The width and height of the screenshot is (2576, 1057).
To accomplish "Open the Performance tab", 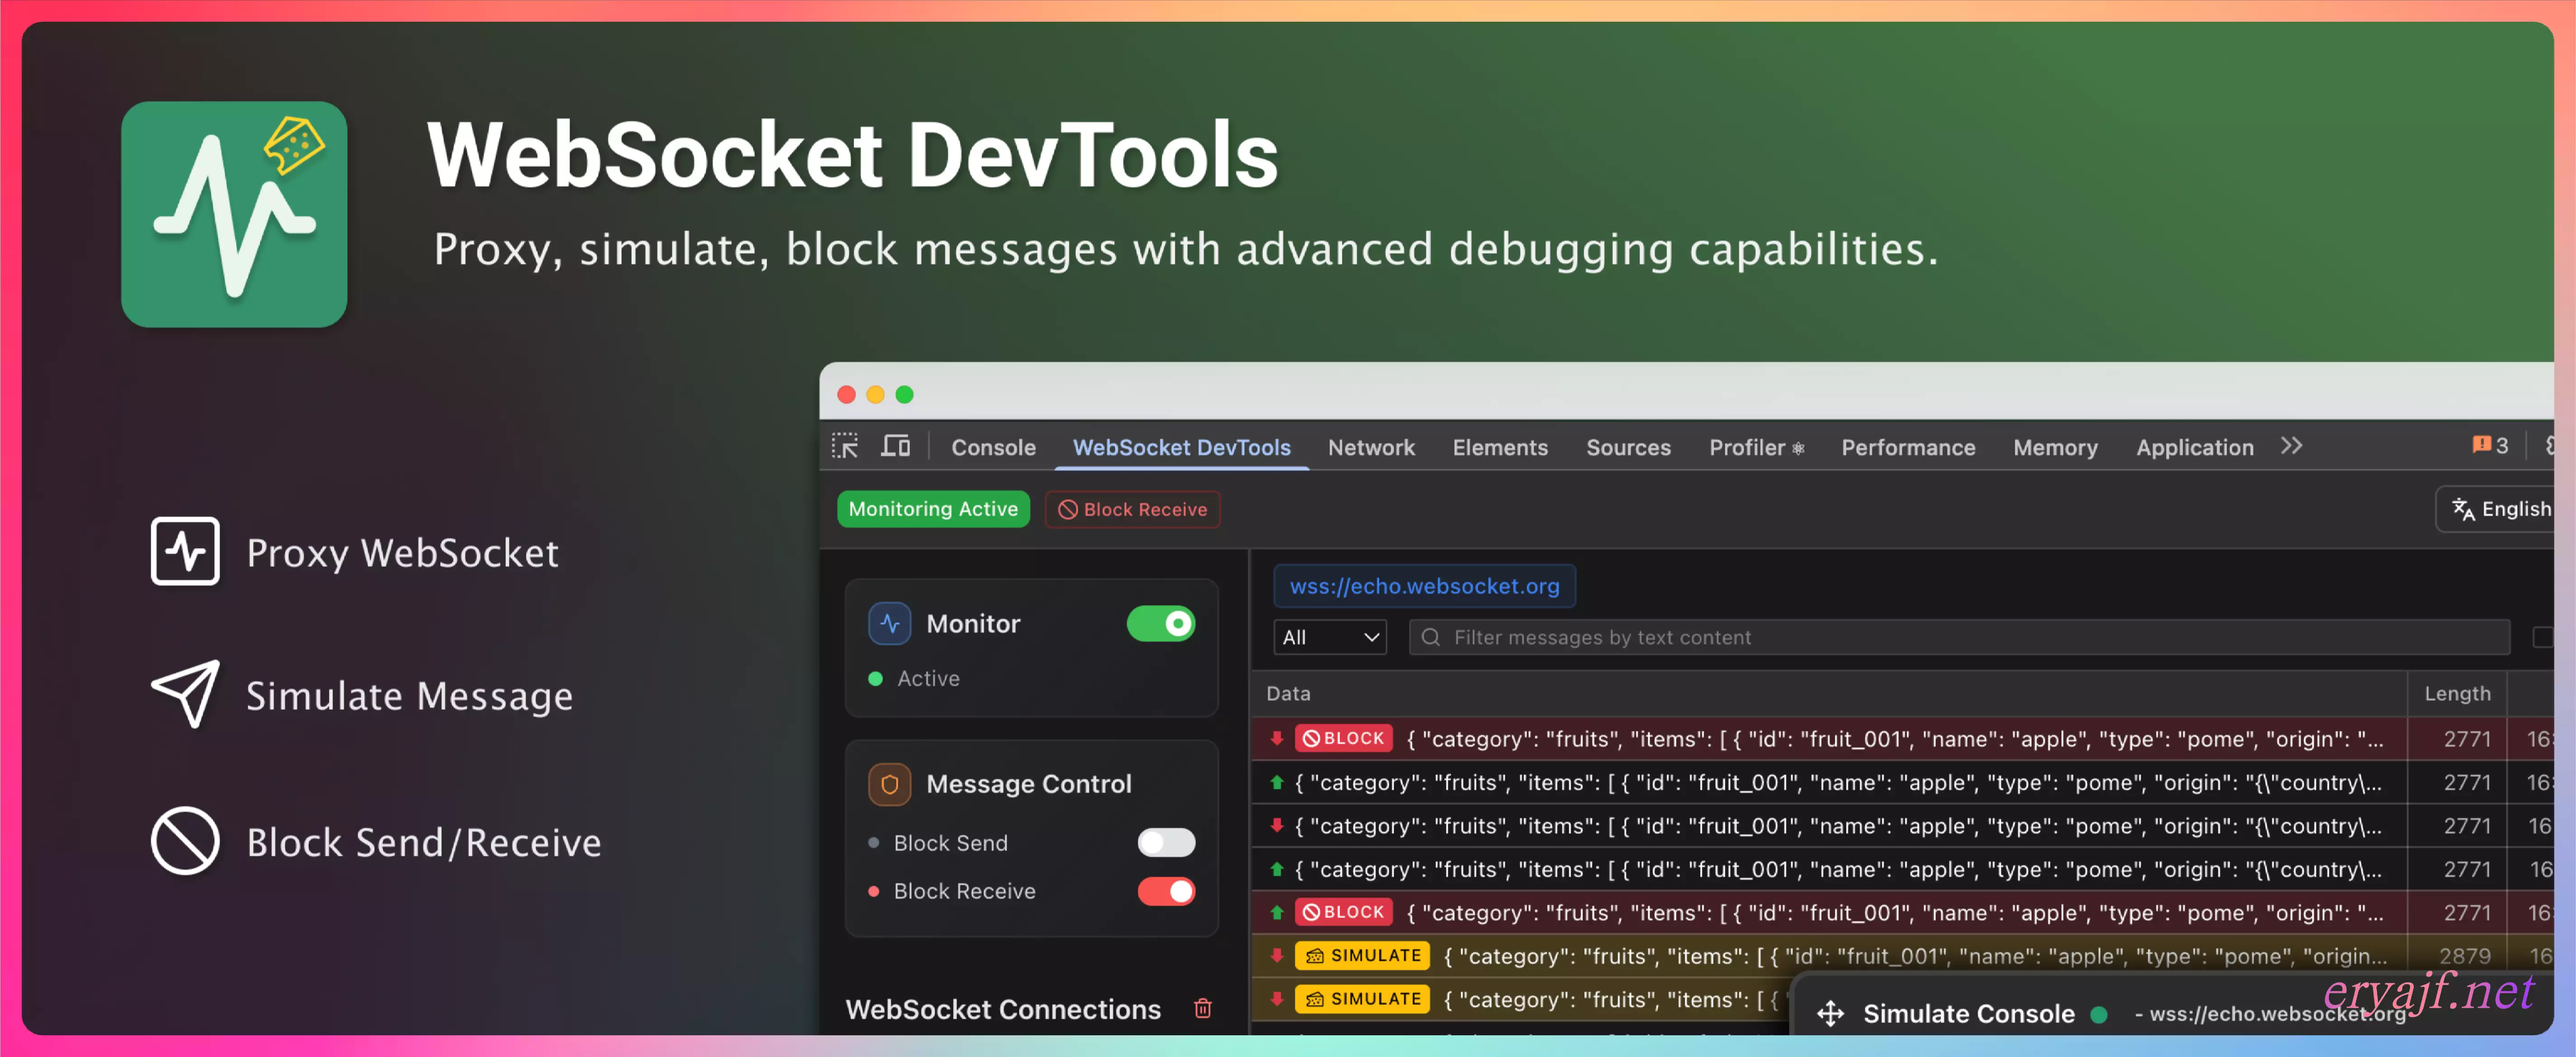I will [x=1908, y=448].
